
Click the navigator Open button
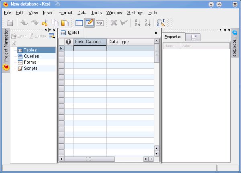(x=19, y=36)
